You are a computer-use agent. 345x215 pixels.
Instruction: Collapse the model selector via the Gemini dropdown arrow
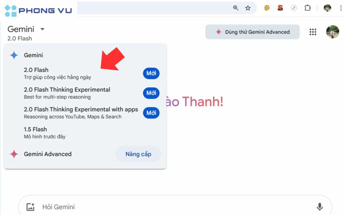click(42, 29)
